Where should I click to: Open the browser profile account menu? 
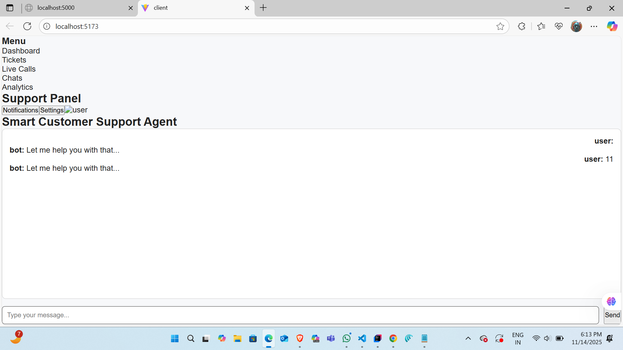[x=577, y=26]
